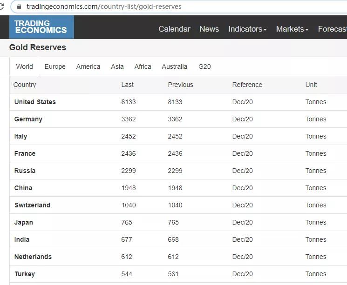This screenshot has height=285, width=347.
Task: Sort by the Previous column header
Action: click(181, 85)
